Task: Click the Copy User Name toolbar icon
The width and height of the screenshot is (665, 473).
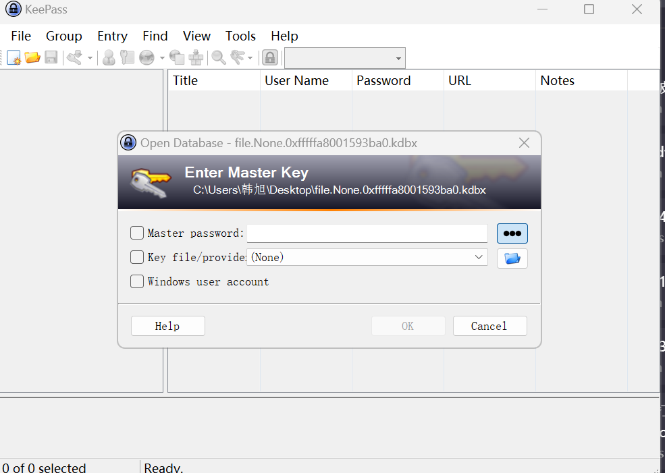Action: tap(109, 57)
